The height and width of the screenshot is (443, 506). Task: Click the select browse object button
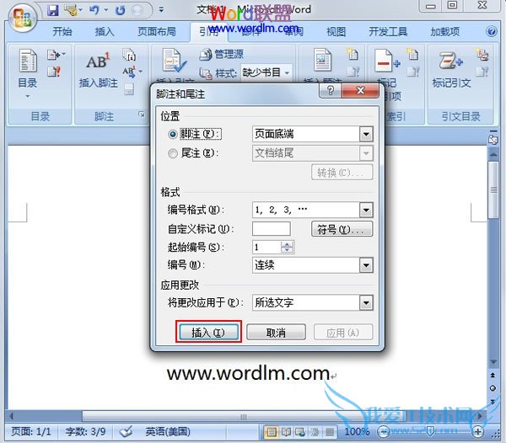(493, 388)
